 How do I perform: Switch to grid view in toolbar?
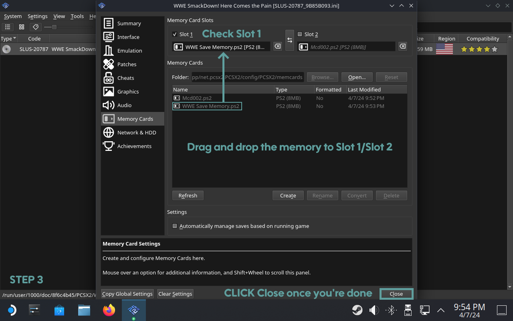point(22,27)
